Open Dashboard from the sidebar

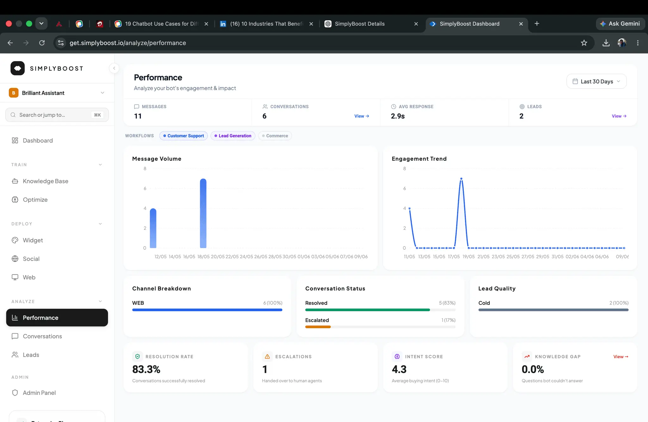[57, 140]
